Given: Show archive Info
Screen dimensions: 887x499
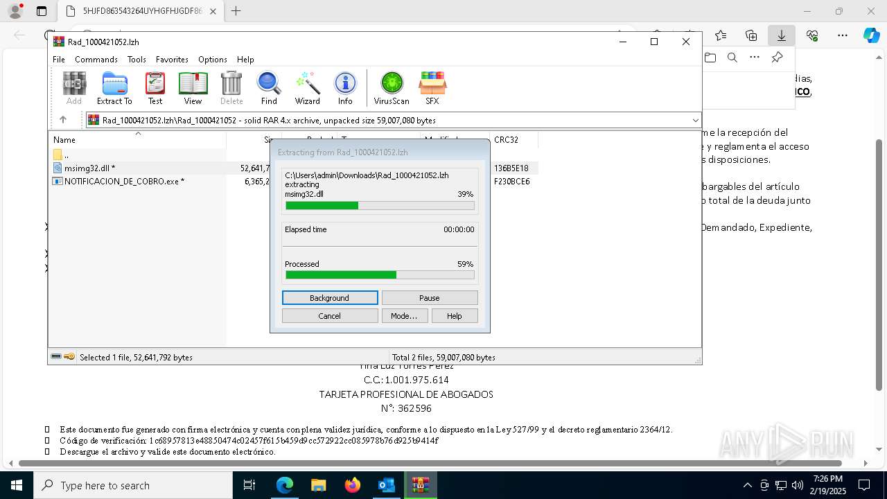Looking at the screenshot, I should pos(345,88).
